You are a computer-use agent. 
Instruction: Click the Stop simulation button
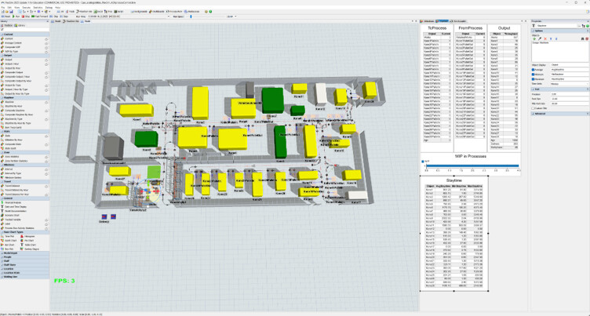tap(26, 16)
